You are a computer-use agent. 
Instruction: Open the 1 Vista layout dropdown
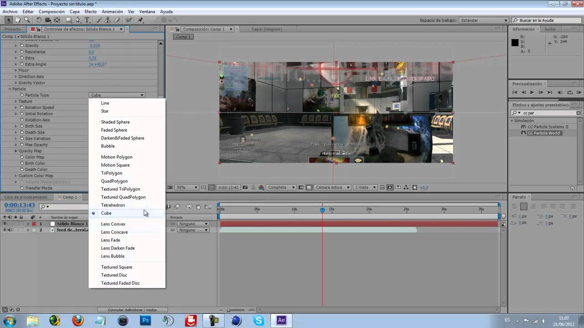(x=366, y=187)
